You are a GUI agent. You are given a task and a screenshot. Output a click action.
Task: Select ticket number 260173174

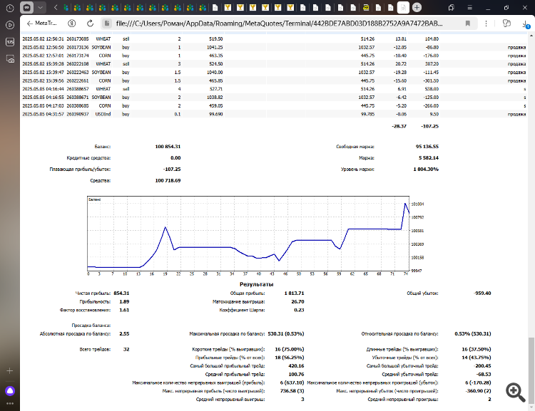pos(78,56)
